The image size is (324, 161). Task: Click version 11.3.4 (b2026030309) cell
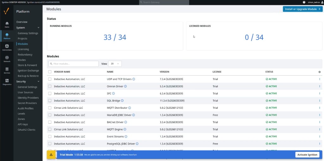(172, 100)
